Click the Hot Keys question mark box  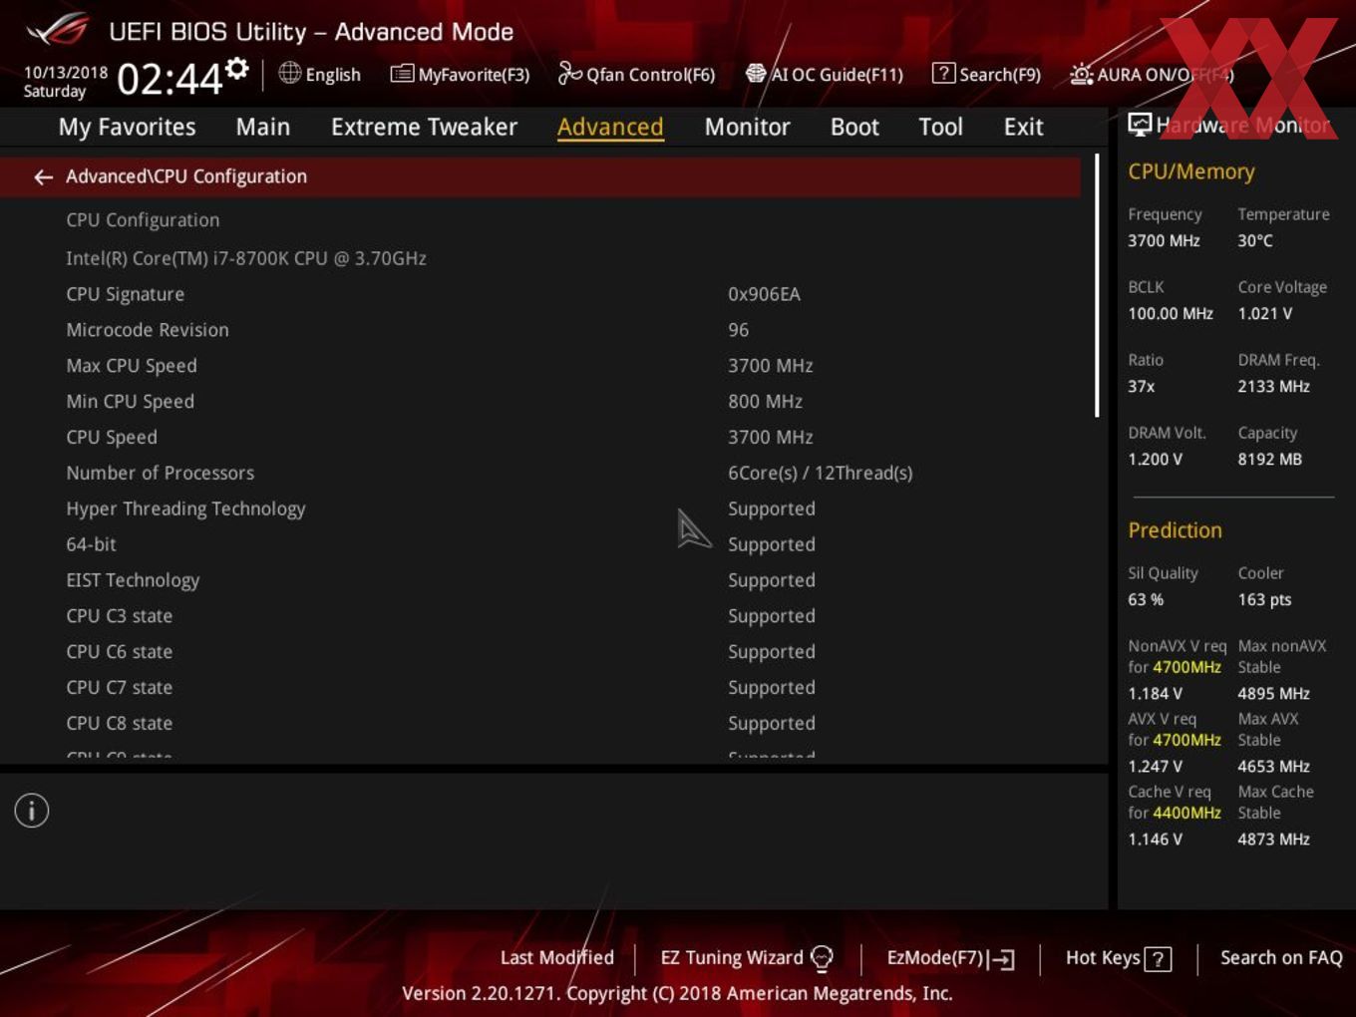point(1158,959)
